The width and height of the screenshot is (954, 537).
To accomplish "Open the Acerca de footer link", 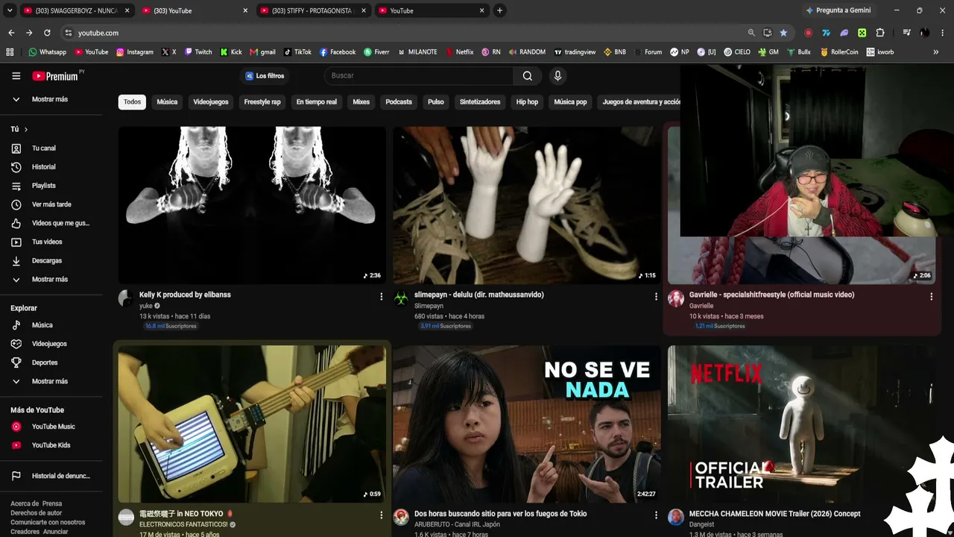I will (25, 503).
